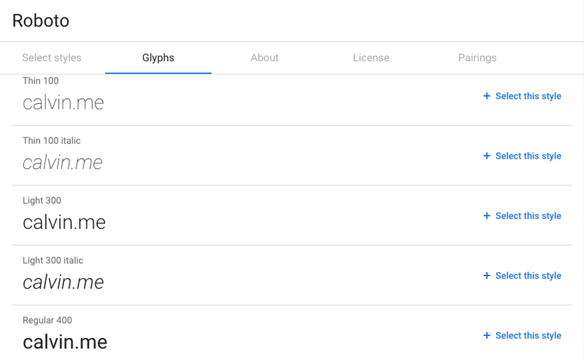Click the Light 300 italic preview text
The height and width of the screenshot is (360, 584).
(x=63, y=282)
